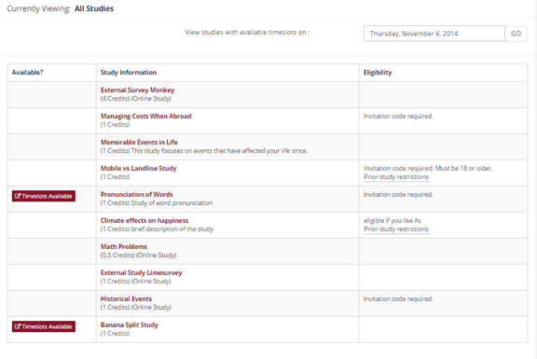Image resolution: width=537 pixels, height=359 pixels.
Task: Click the Eligibility column header
Action: pyautogui.click(x=378, y=73)
